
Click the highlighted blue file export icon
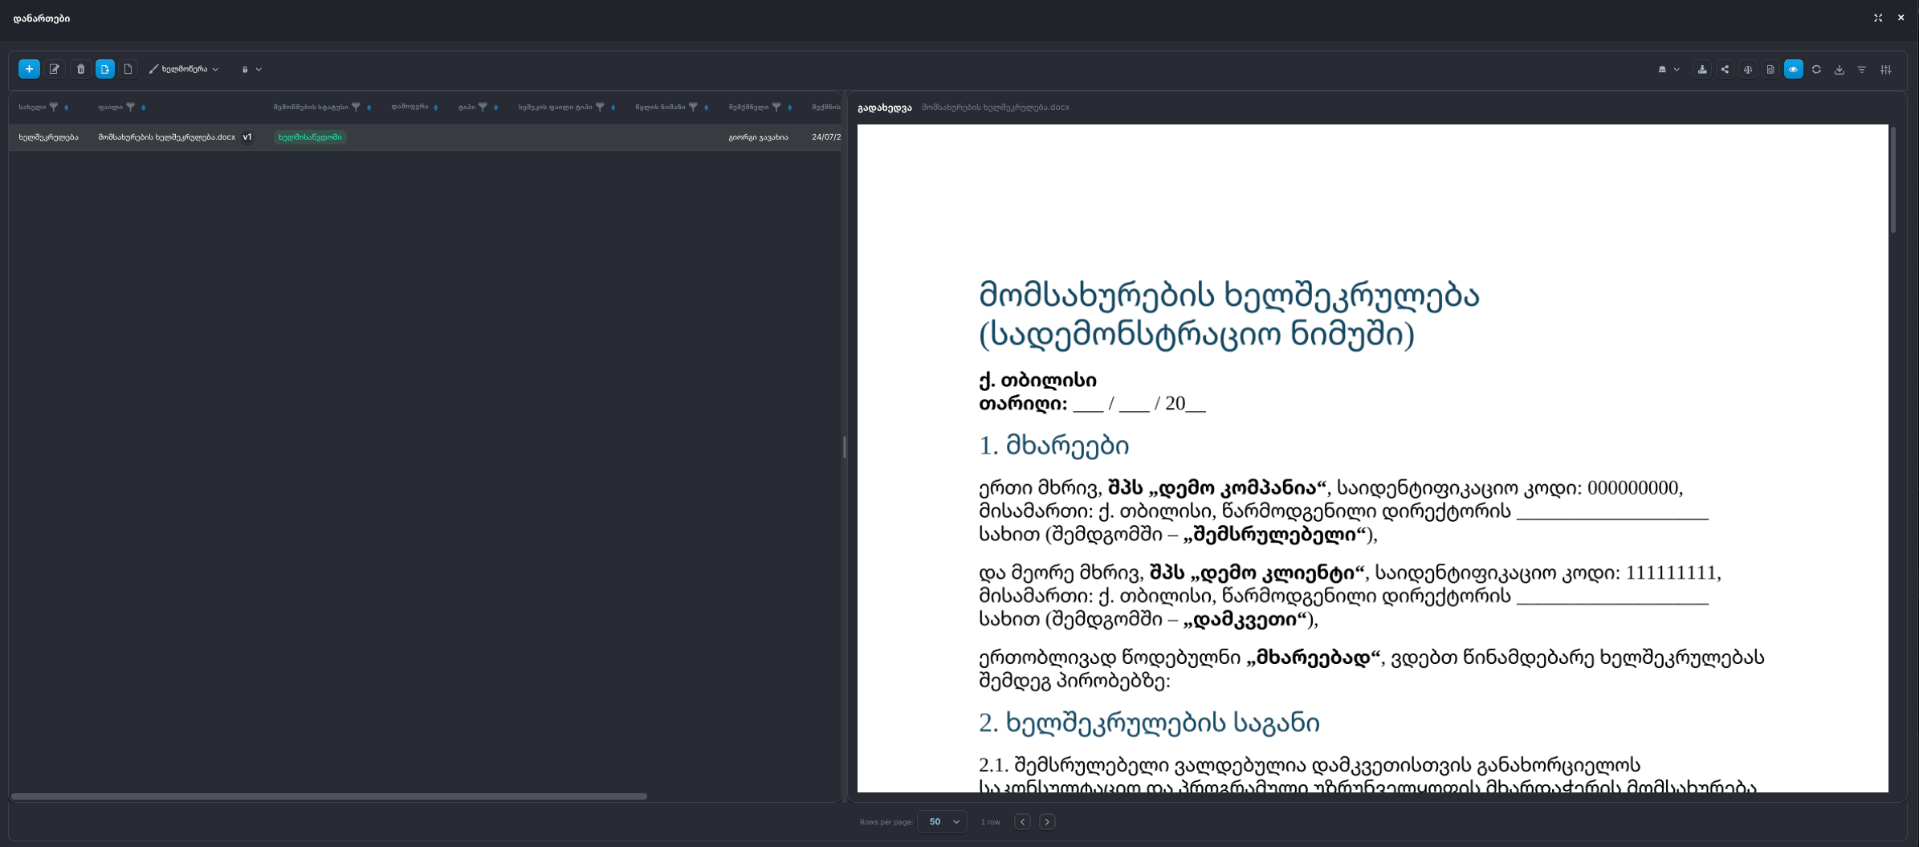click(x=105, y=69)
